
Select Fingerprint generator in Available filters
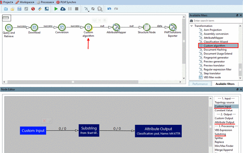point(216,58)
